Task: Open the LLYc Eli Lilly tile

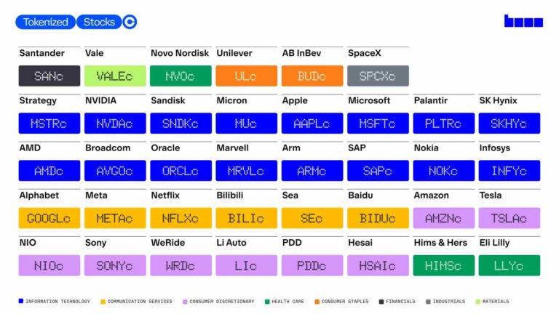Action: coord(509,265)
